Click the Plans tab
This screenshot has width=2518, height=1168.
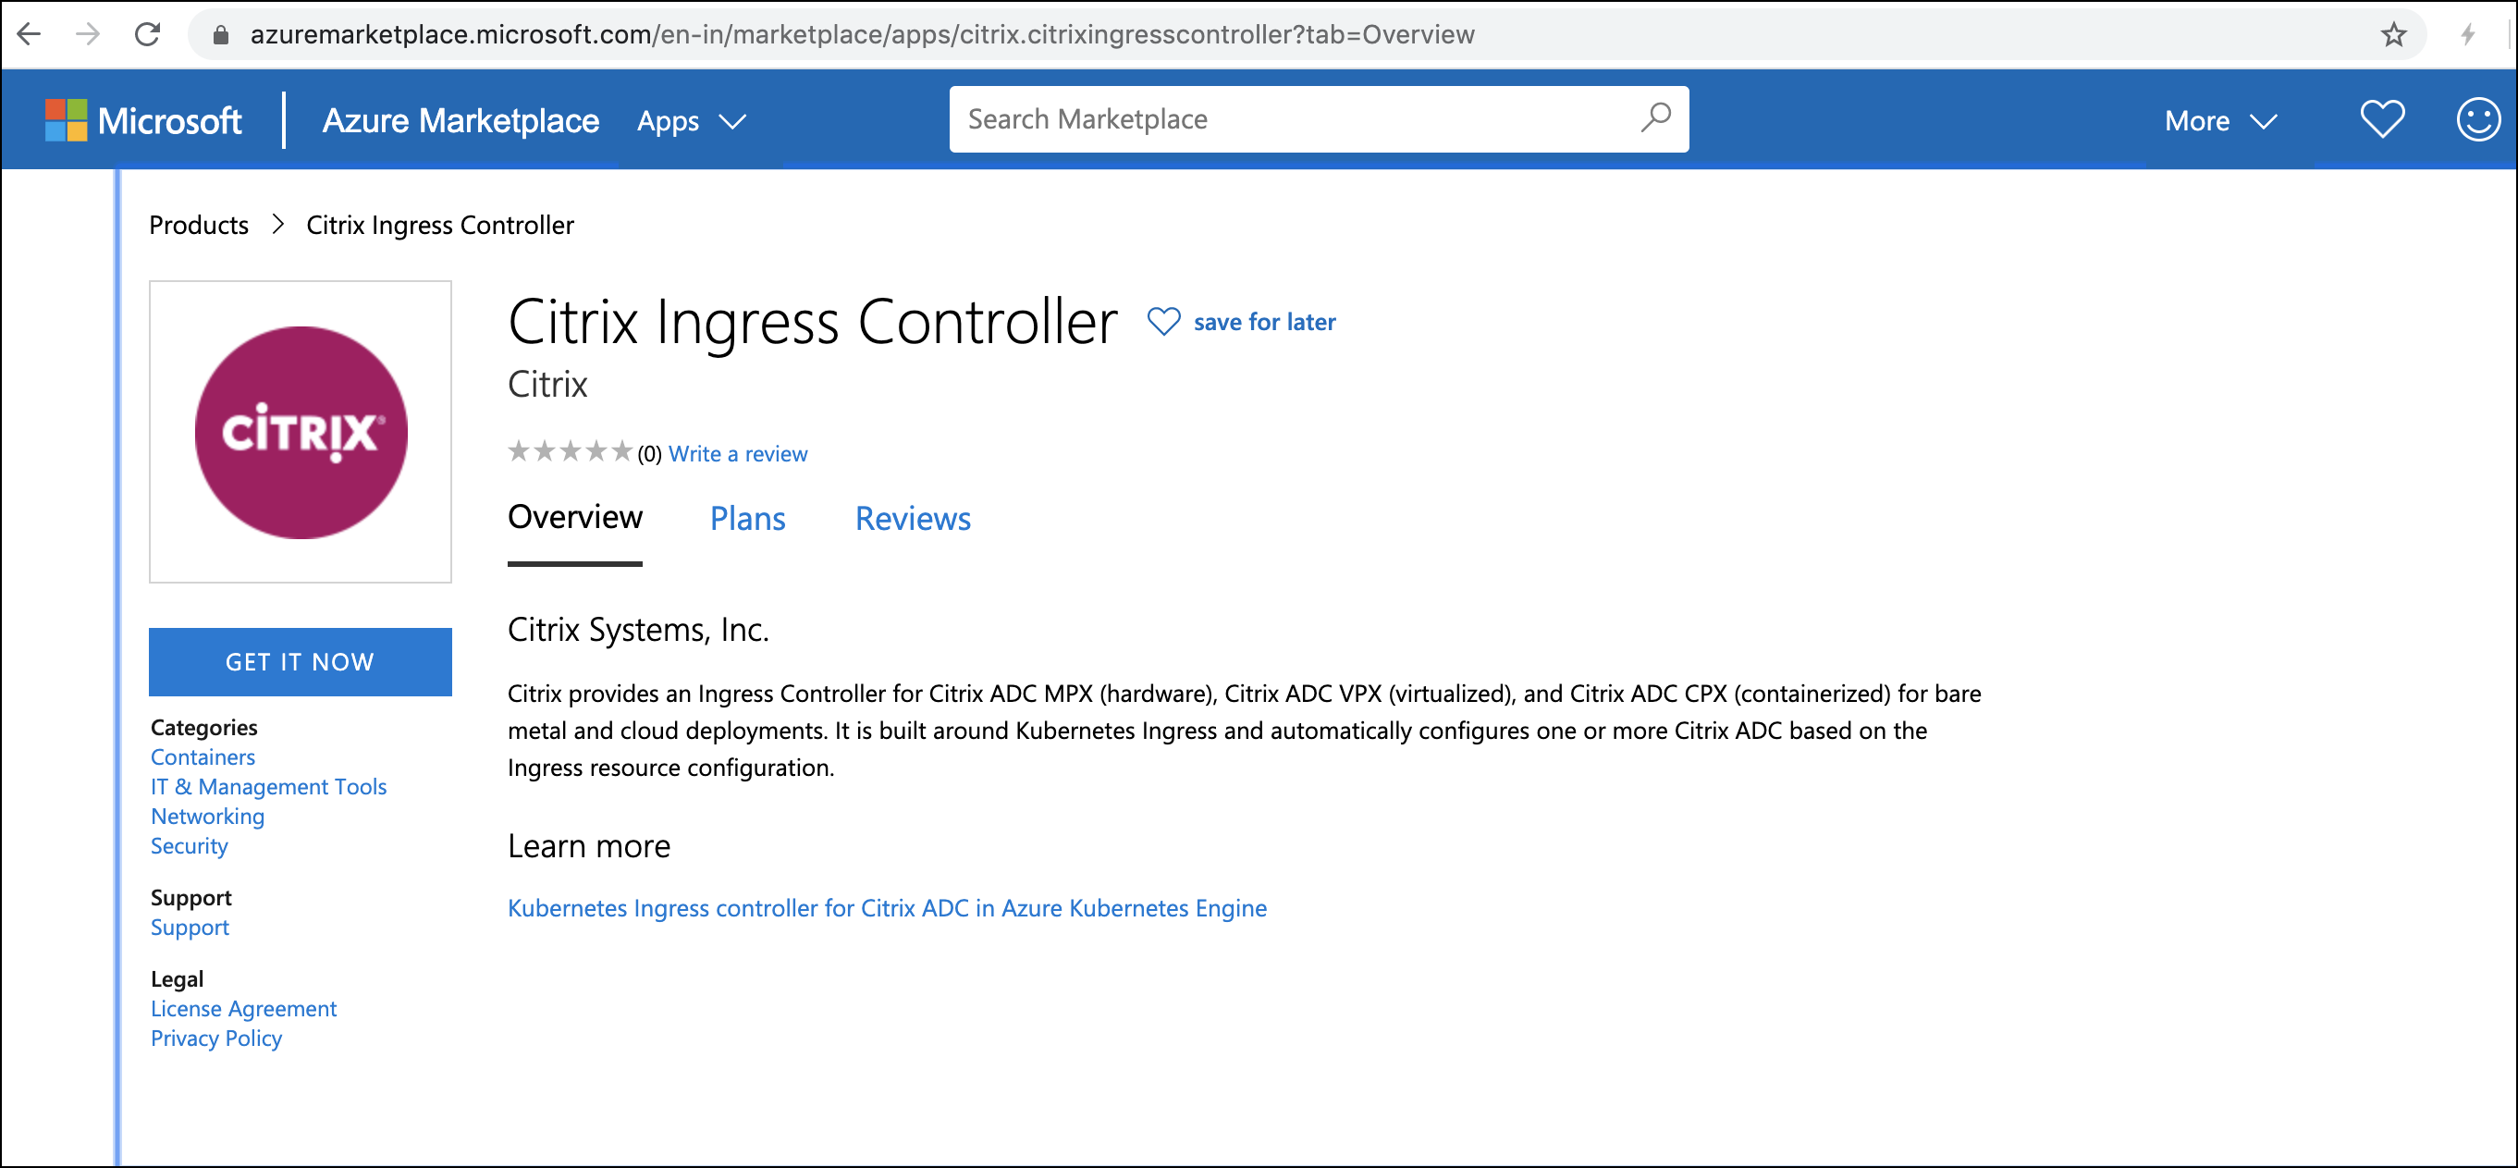pyautogui.click(x=748, y=517)
